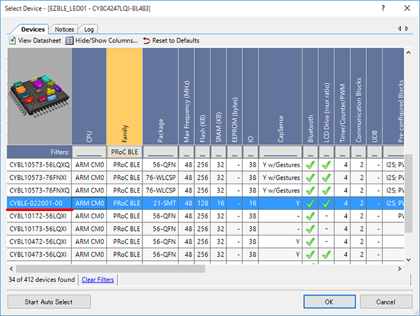Click LCD Drive checkmark in CYBLE-022001-00 row
The width and height of the screenshot is (420, 316).
pos(326,203)
